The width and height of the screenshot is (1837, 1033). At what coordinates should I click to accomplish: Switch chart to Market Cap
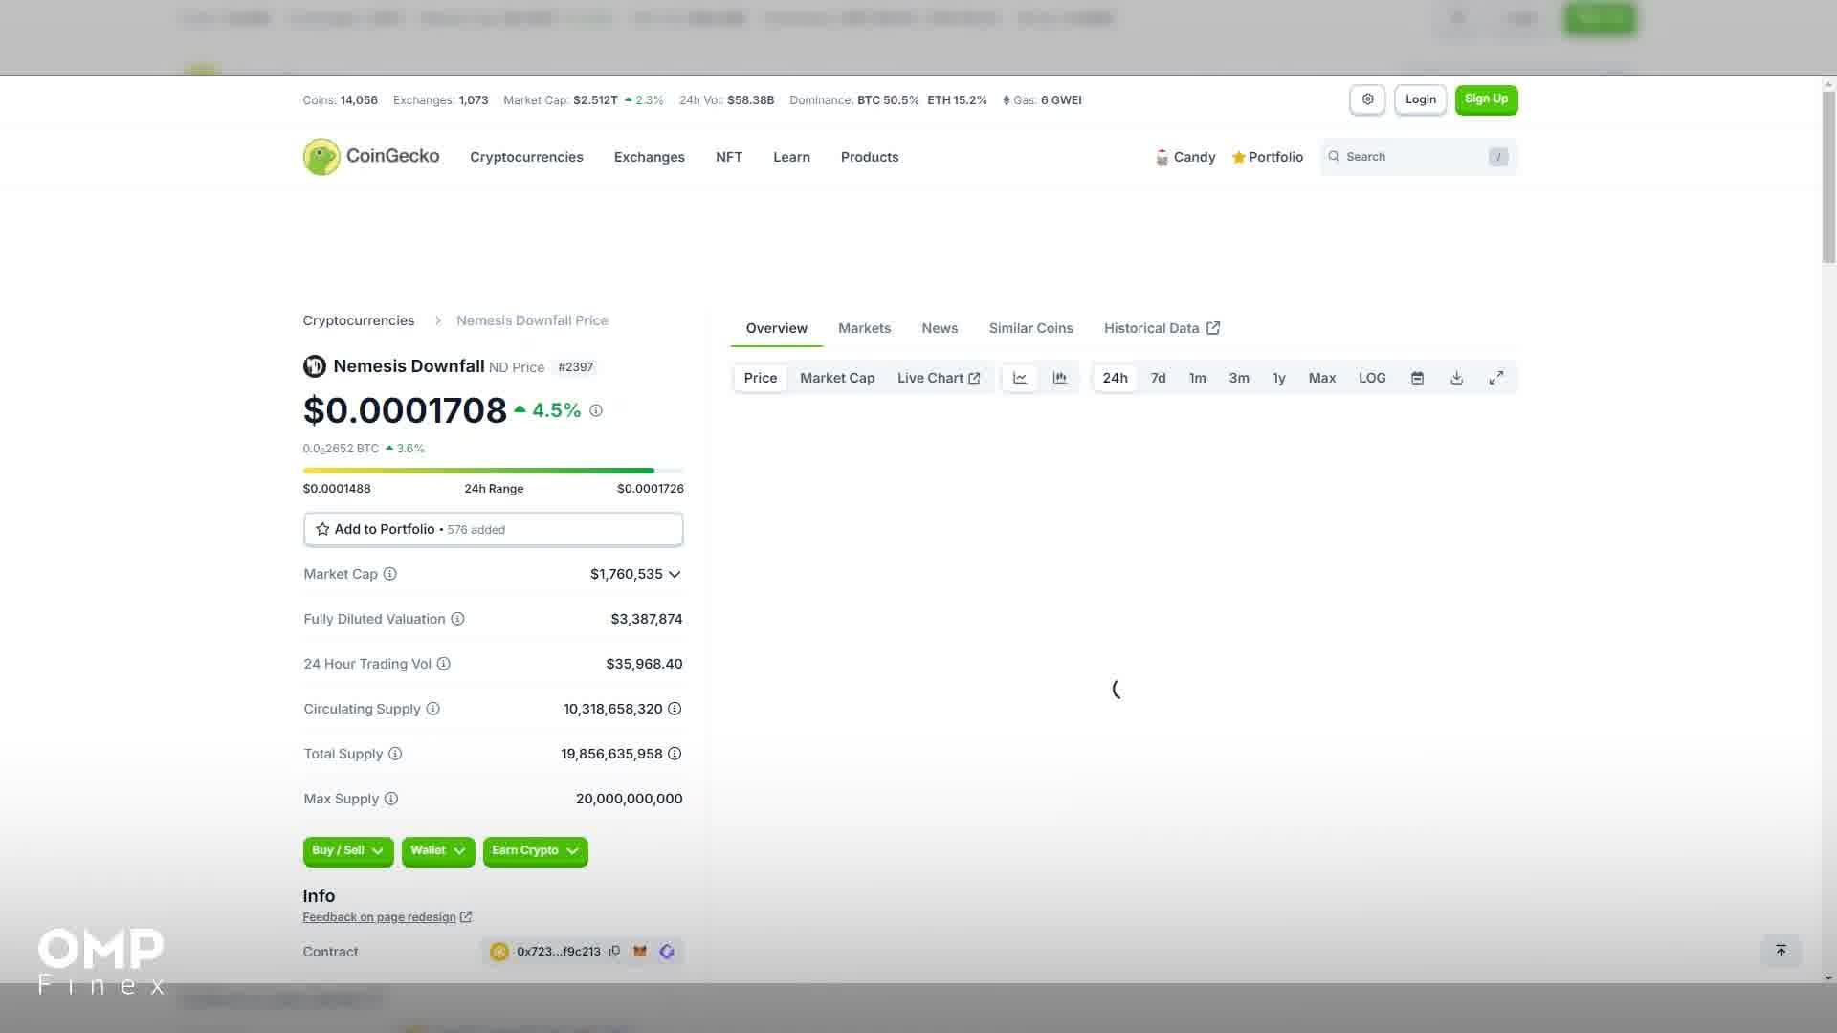point(836,378)
